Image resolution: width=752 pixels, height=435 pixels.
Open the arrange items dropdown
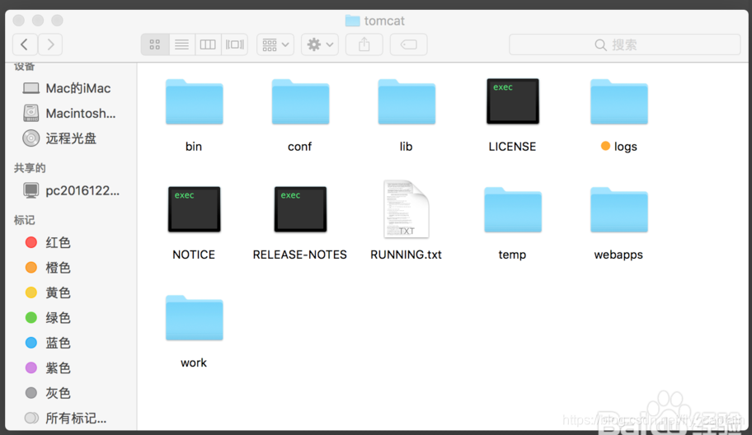click(275, 44)
